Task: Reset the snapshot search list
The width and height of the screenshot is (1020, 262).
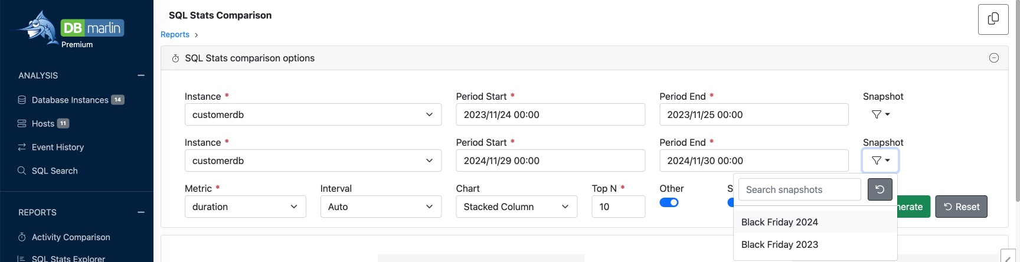Action: tap(880, 189)
